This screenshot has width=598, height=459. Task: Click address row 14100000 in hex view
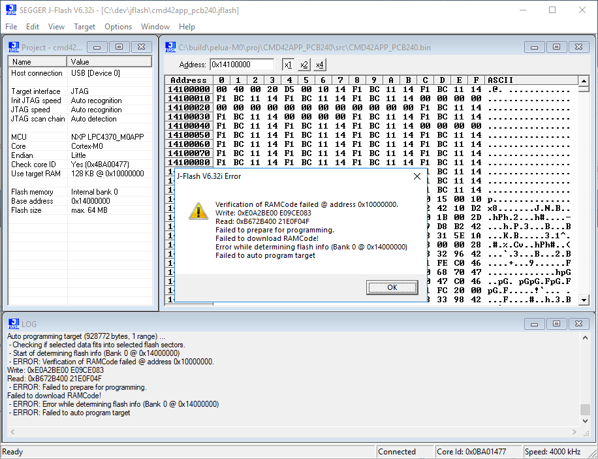click(189, 89)
